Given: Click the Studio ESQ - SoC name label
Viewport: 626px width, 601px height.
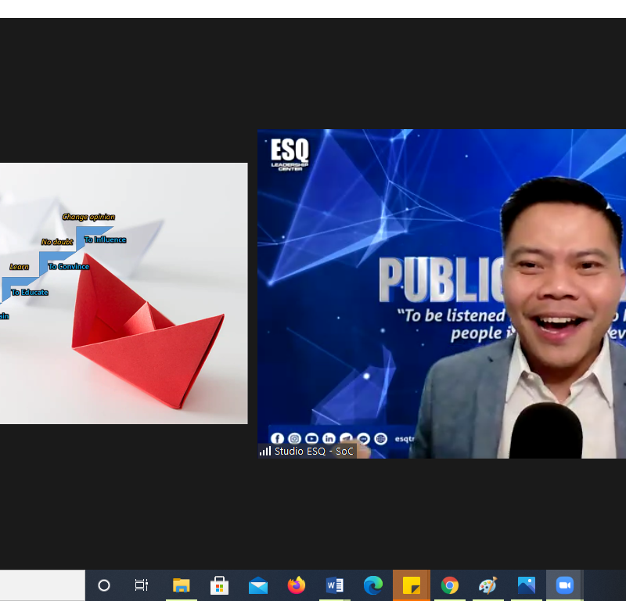Looking at the screenshot, I should tap(314, 452).
